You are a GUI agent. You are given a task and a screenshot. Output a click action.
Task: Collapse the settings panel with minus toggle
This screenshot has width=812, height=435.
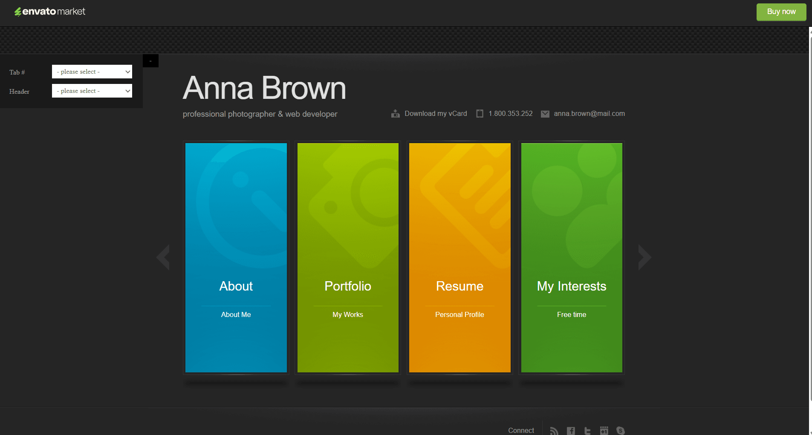coord(150,61)
